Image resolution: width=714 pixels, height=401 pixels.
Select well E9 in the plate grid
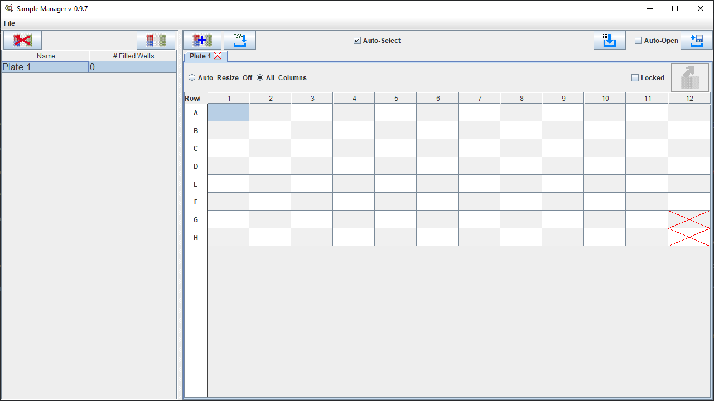point(563,184)
